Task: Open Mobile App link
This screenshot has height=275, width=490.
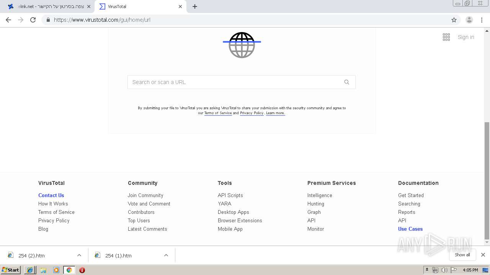Action: [x=230, y=229]
